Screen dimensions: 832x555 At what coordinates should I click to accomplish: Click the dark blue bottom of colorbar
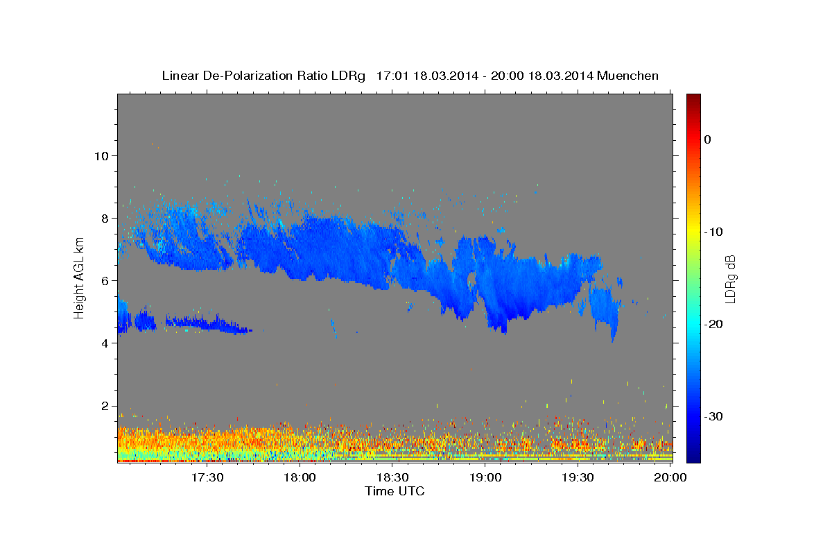tap(693, 456)
